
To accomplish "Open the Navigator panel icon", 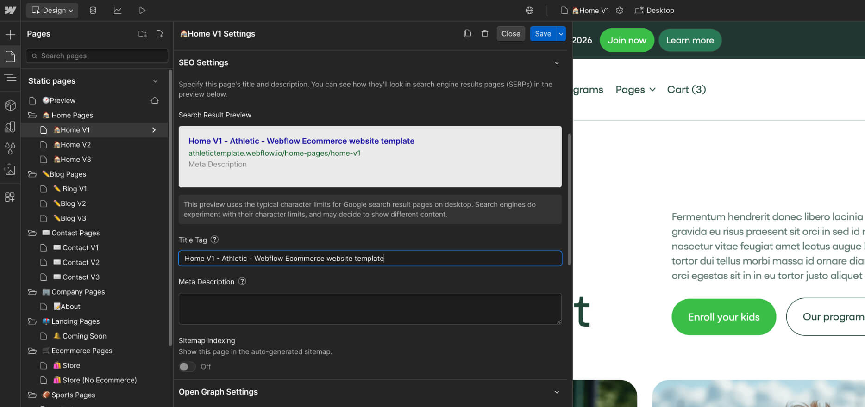I will 10,78.
